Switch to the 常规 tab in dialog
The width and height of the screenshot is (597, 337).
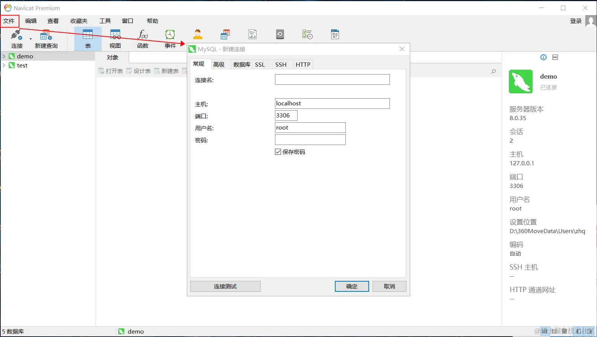tap(199, 64)
